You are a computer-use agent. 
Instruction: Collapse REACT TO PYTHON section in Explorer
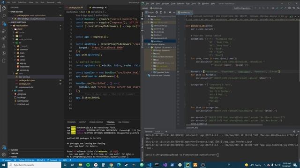coord(9,22)
